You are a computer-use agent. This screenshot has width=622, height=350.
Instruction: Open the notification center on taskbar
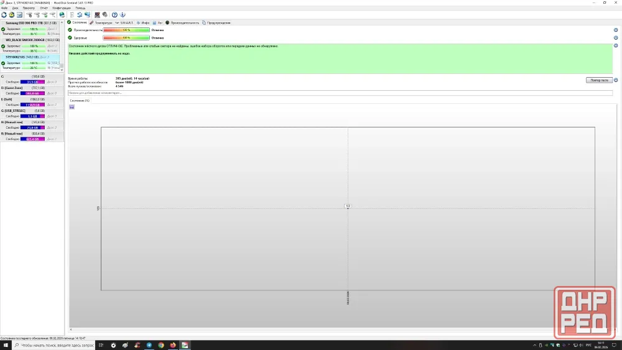[x=614, y=345]
